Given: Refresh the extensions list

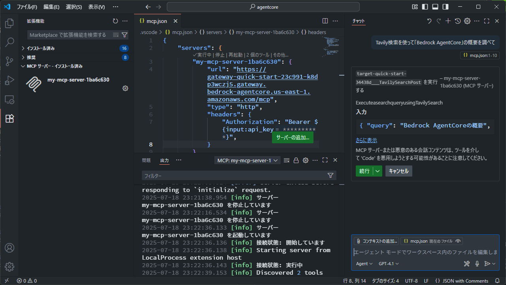Looking at the screenshot, I should (x=115, y=21).
